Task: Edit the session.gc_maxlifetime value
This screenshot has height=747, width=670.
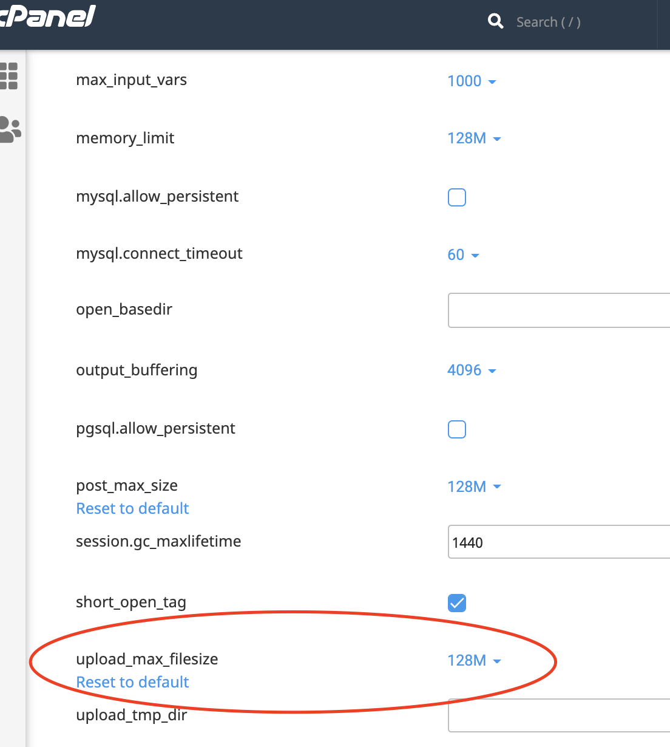Action: click(558, 542)
